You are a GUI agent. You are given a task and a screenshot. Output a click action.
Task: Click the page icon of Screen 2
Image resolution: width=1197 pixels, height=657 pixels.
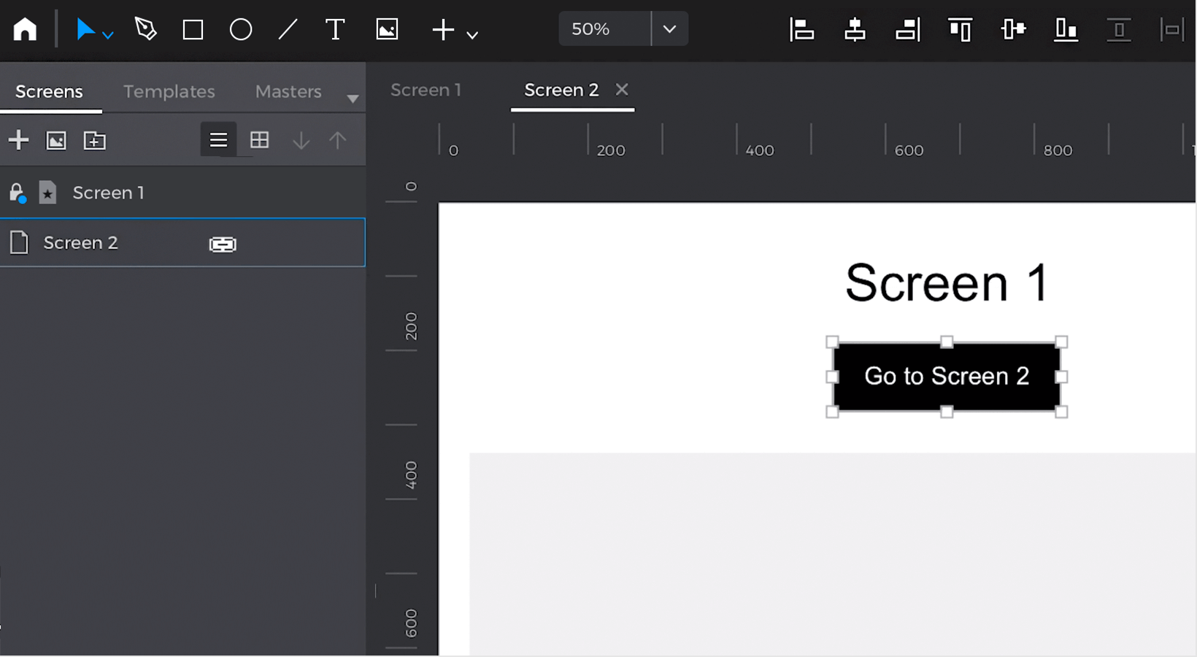pos(19,242)
